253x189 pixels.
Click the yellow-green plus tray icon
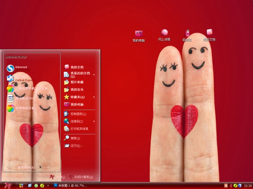(235, 185)
